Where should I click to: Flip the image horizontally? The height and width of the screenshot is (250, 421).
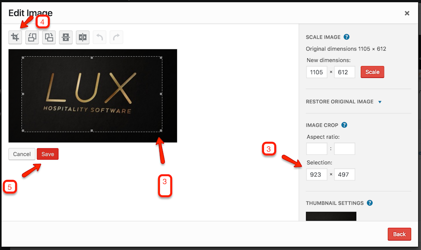[x=82, y=38]
